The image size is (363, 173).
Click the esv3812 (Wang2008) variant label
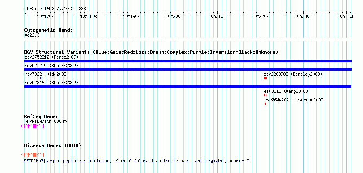286,91
